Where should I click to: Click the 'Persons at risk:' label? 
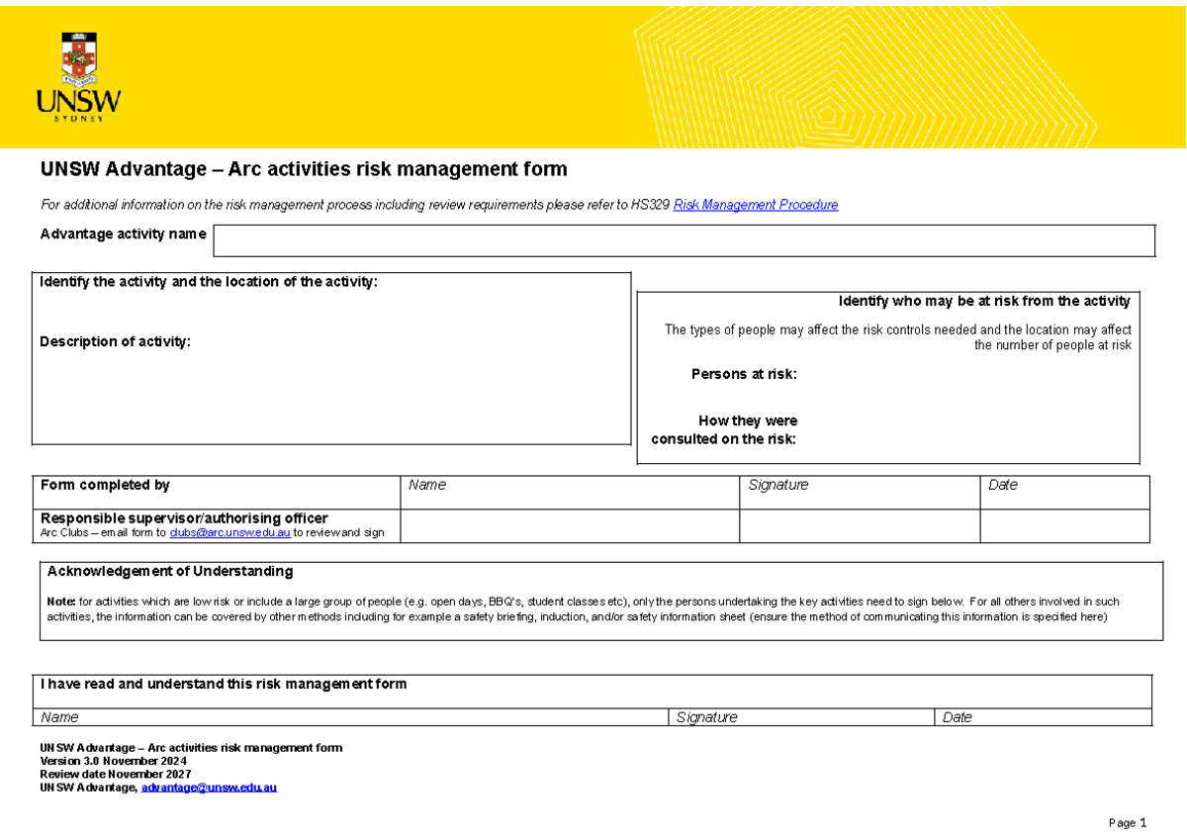tap(744, 374)
